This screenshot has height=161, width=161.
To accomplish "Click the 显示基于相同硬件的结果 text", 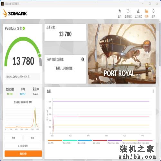I will pos(23,102).
